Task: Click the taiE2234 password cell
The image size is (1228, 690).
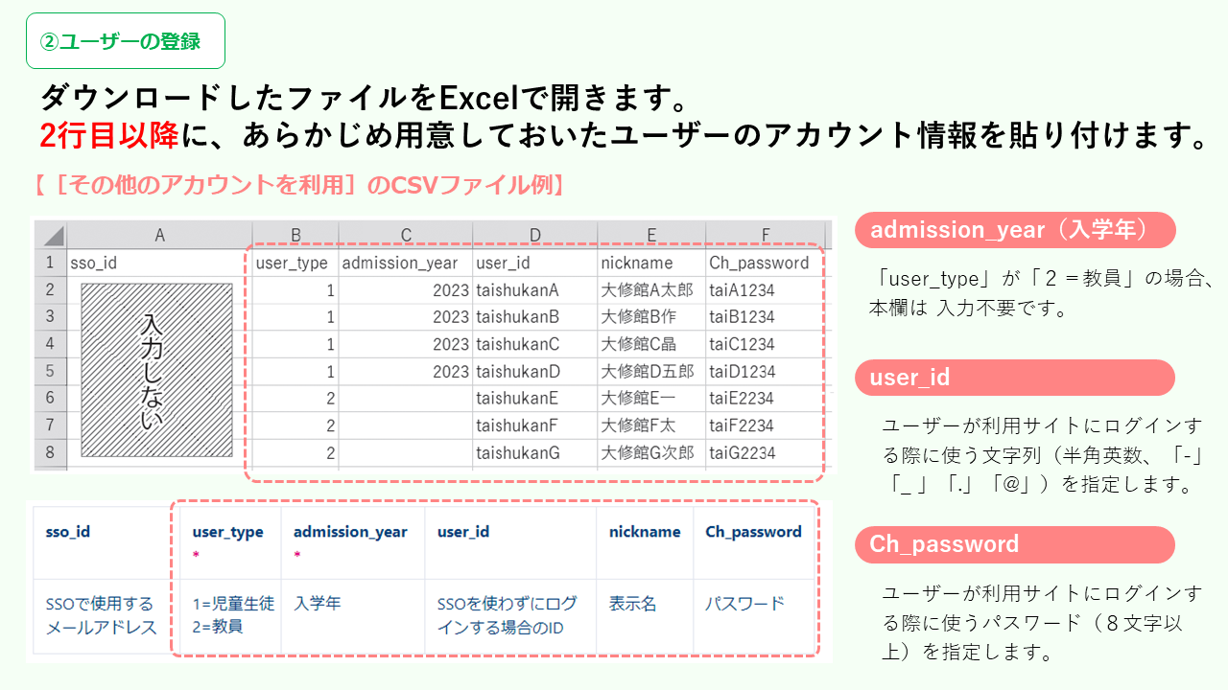Action: [765, 399]
